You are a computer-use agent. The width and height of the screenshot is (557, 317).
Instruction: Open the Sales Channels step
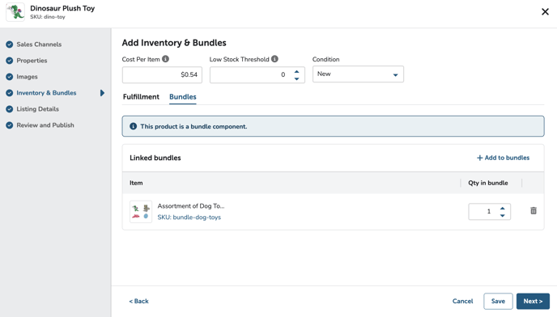pyautogui.click(x=39, y=44)
